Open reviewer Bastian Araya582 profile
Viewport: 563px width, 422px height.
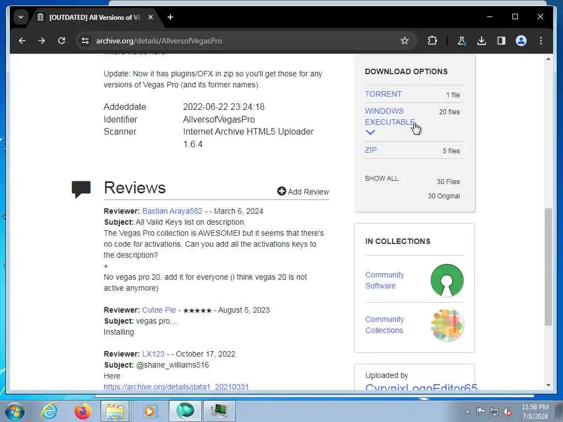point(172,211)
